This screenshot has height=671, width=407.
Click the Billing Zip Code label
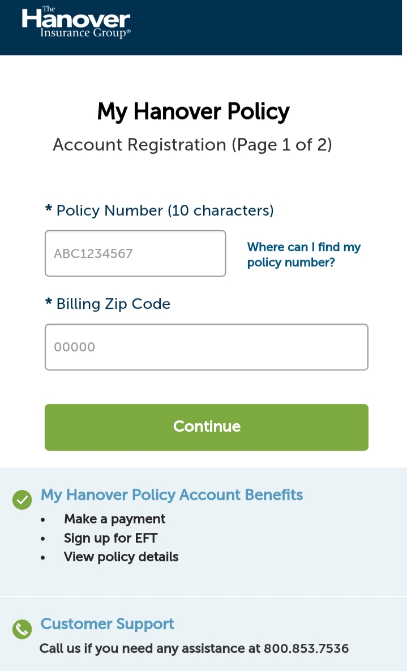point(113,304)
